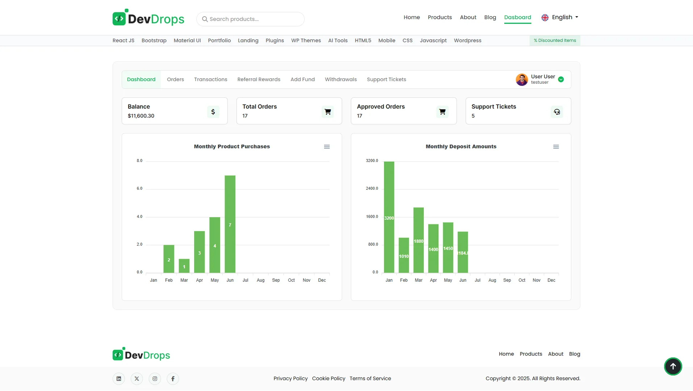Click the LinkedIn icon in footer

[119, 379]
